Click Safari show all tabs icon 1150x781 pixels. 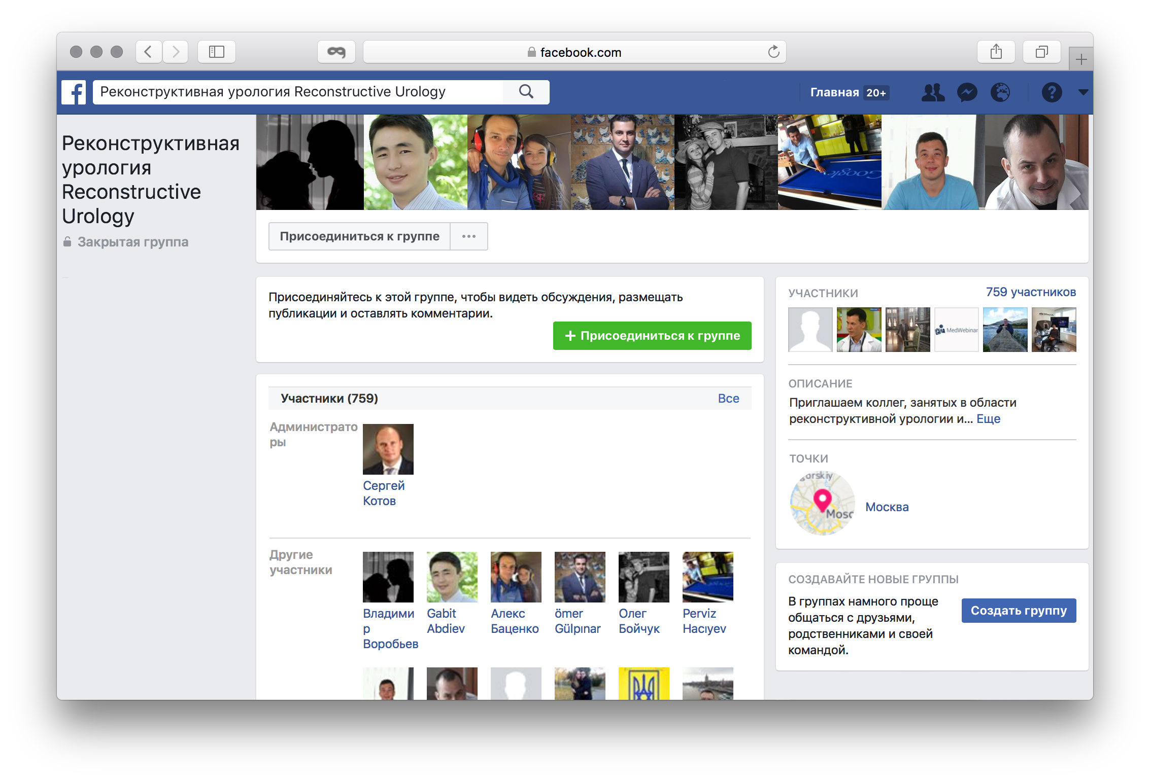coord(1041,52)
